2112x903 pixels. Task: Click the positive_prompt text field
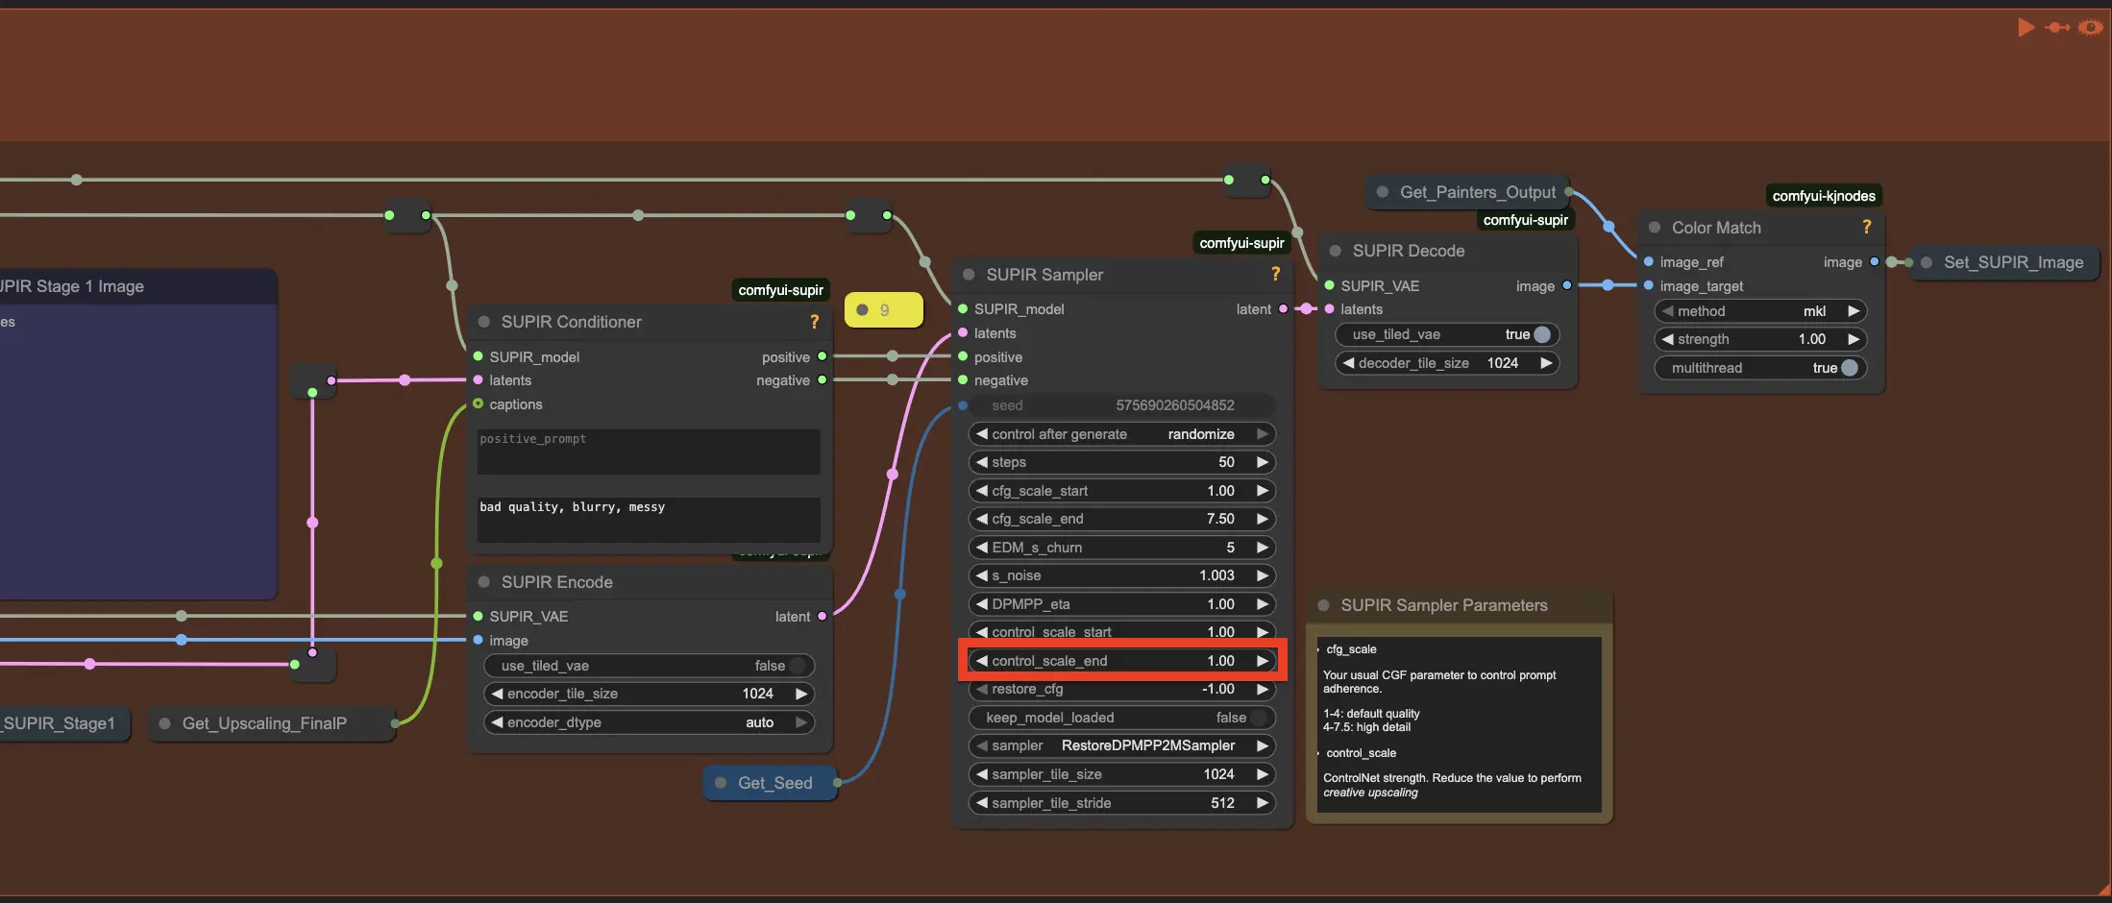pos(649,451)
